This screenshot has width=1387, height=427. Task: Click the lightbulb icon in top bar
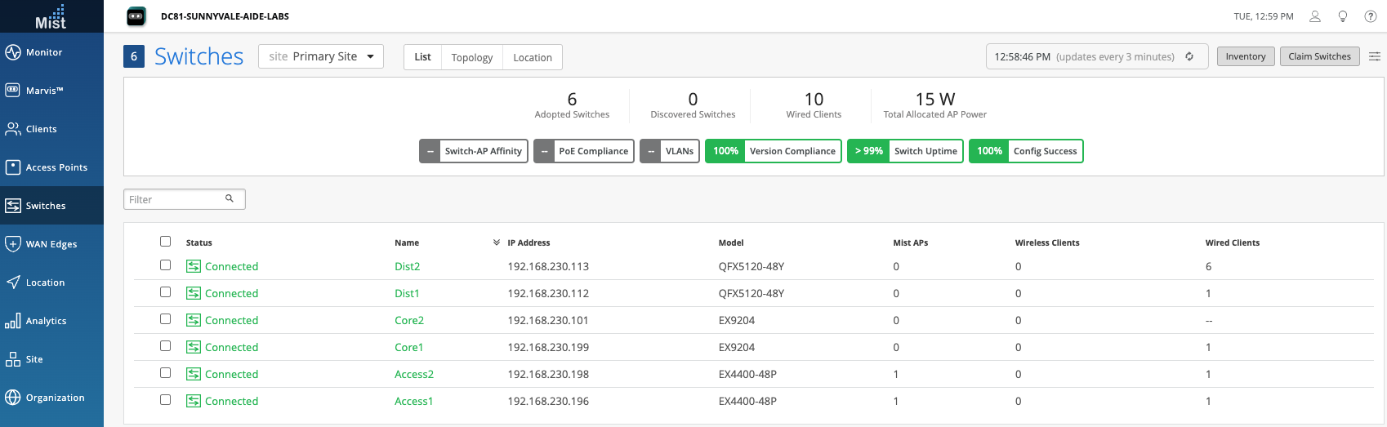click(x=1343, y=16)
